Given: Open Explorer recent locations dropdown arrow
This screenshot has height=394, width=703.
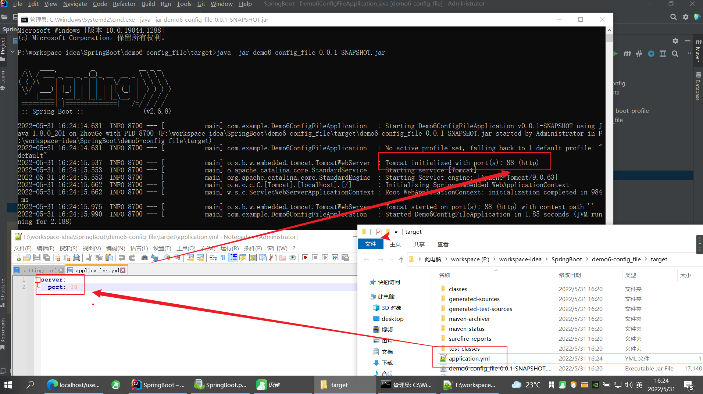Looking at the screenshot, I should coord(391,259).
